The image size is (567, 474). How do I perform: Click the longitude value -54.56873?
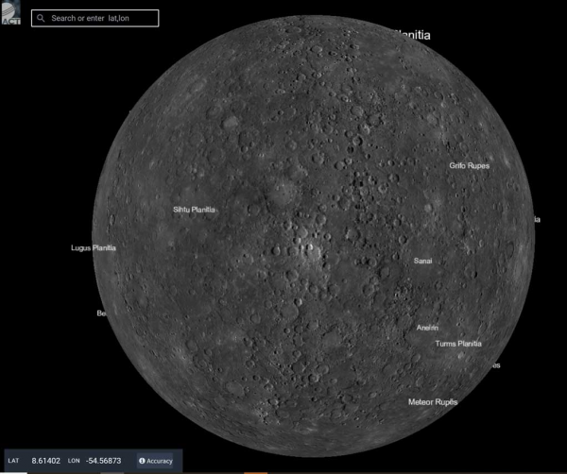(106, 461)
